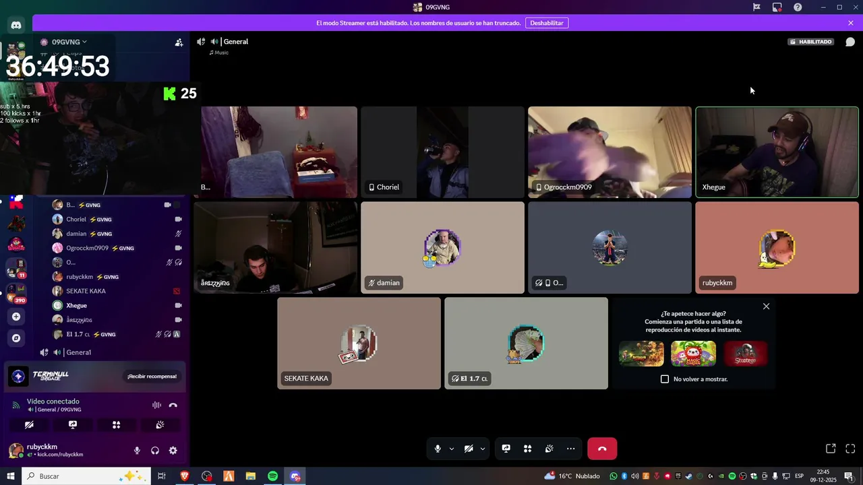Toggle camera in the Video conectado panel
This screenshot has height=485, width=863.
point(29,425)
